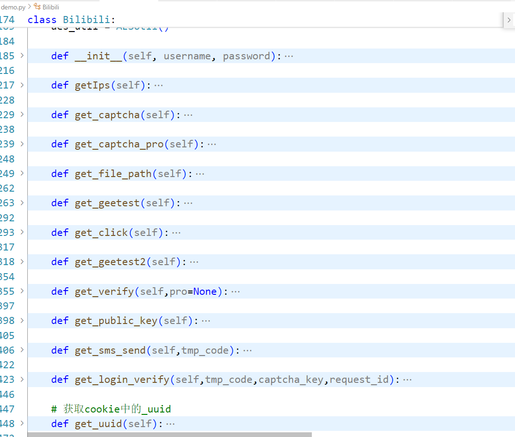515x437 pixels.
Task: Click the pro parameter in get_verify
Action: click(178, 291)
